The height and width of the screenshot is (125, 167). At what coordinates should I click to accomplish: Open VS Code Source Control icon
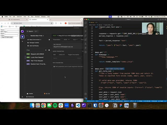[86, 31]
